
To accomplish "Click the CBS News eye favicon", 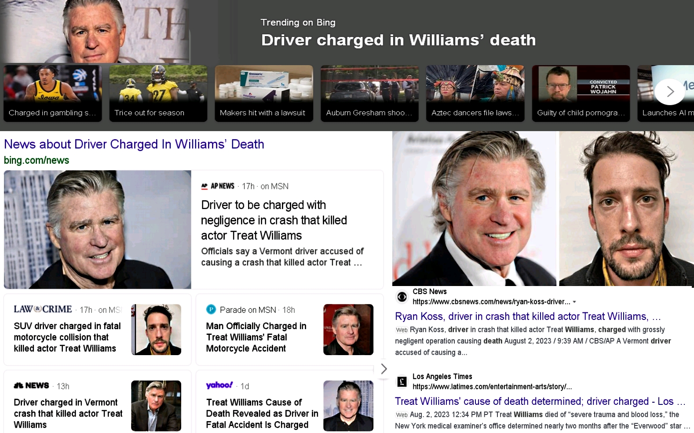I will [x=402, y=297].
